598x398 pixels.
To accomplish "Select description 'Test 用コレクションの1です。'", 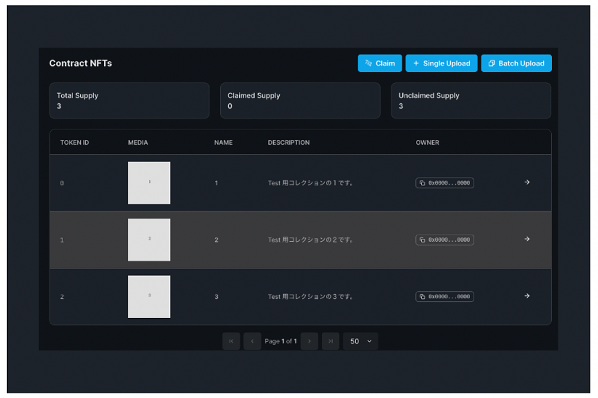I will click(311, 183).
